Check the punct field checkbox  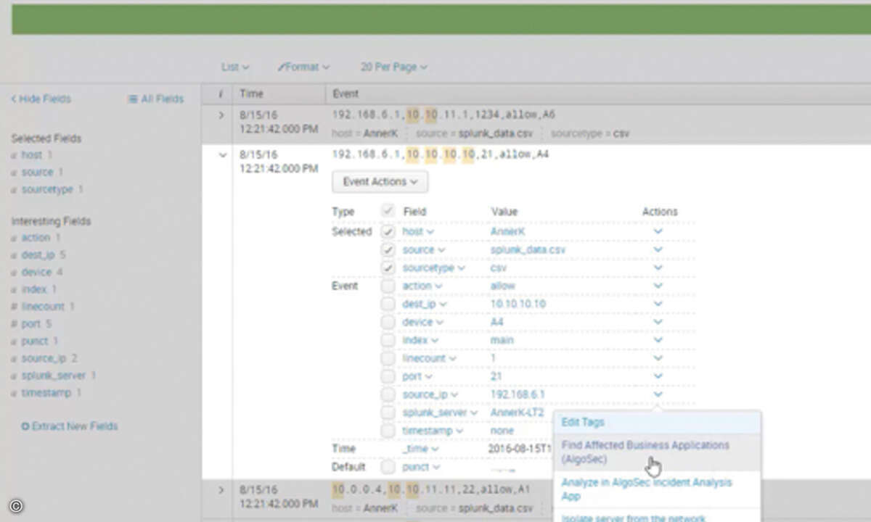pyautogui.click(x=388, y=467)
